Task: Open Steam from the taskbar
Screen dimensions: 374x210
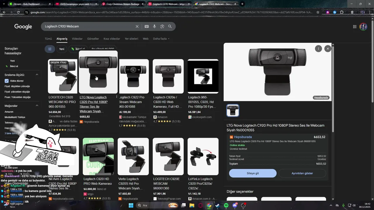Action: tap(217, 205)
